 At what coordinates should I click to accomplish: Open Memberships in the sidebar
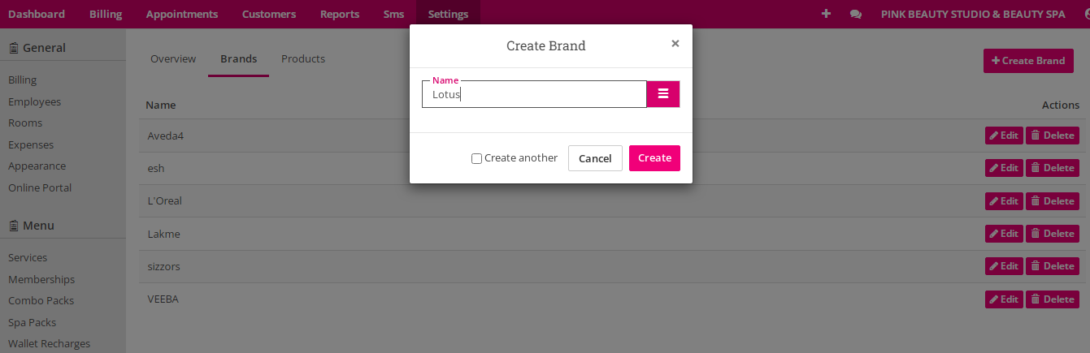click(x=41, y=279)
